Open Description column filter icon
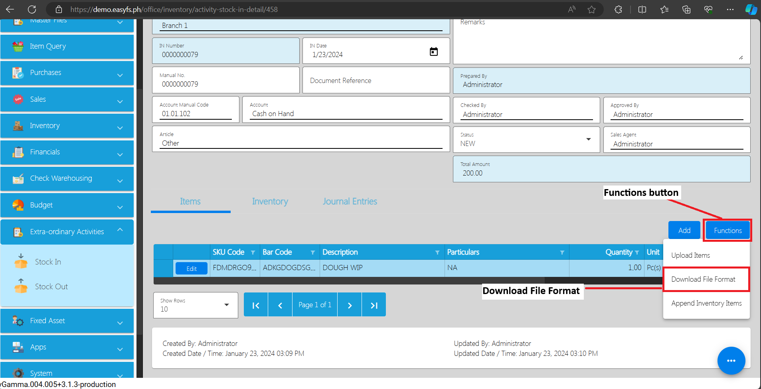 pos(437,253)
